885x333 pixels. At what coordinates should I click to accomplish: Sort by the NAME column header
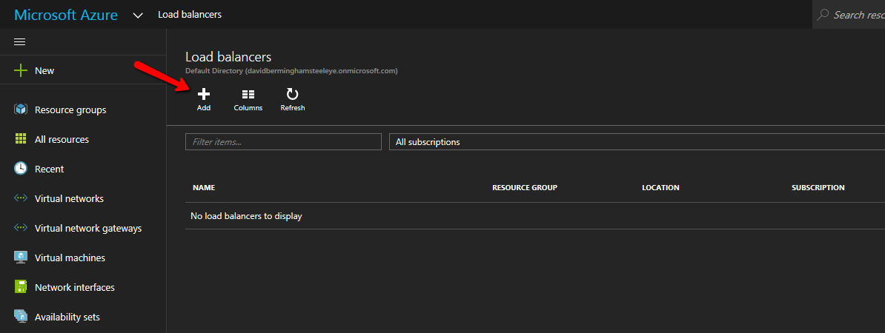click(204, 188)
